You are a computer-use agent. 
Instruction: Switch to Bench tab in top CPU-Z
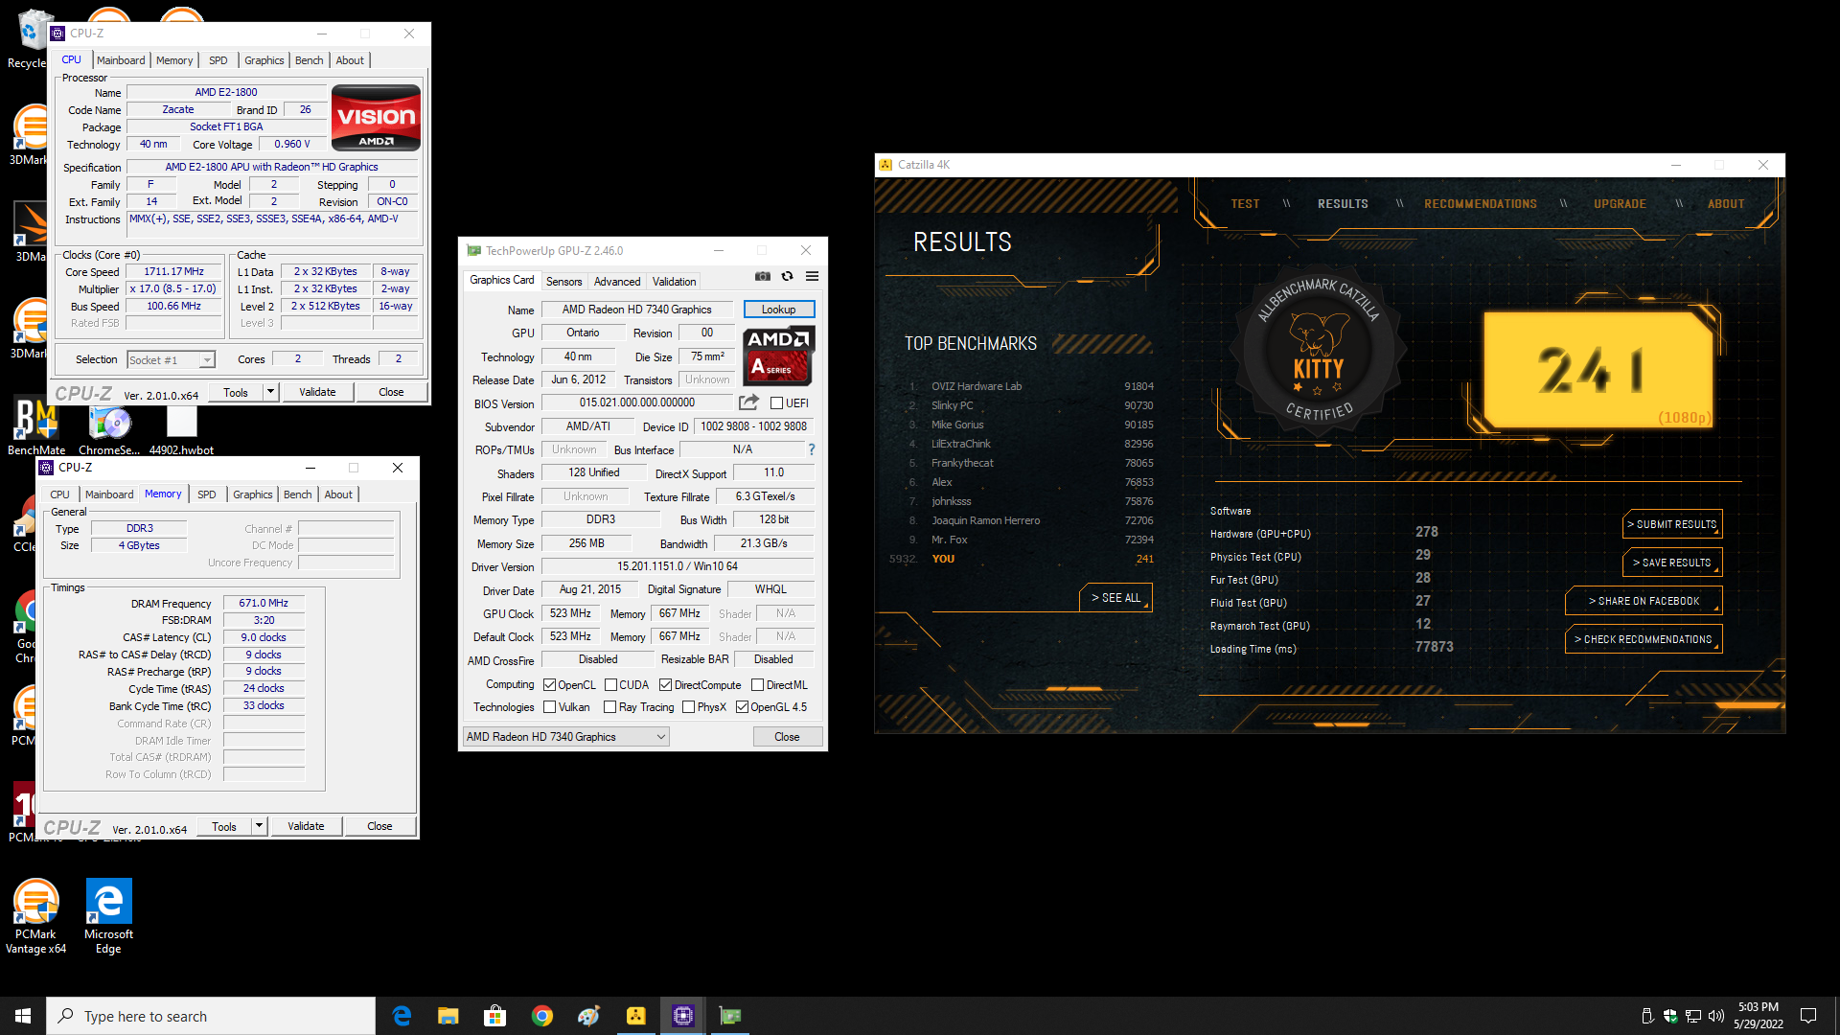coord(309,60)
